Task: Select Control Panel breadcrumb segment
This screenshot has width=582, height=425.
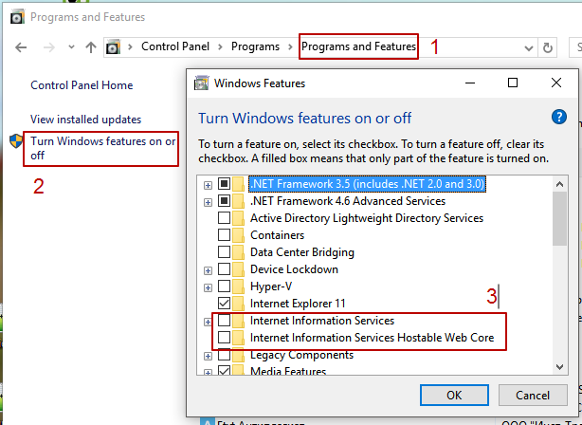Action: point(174,46)
